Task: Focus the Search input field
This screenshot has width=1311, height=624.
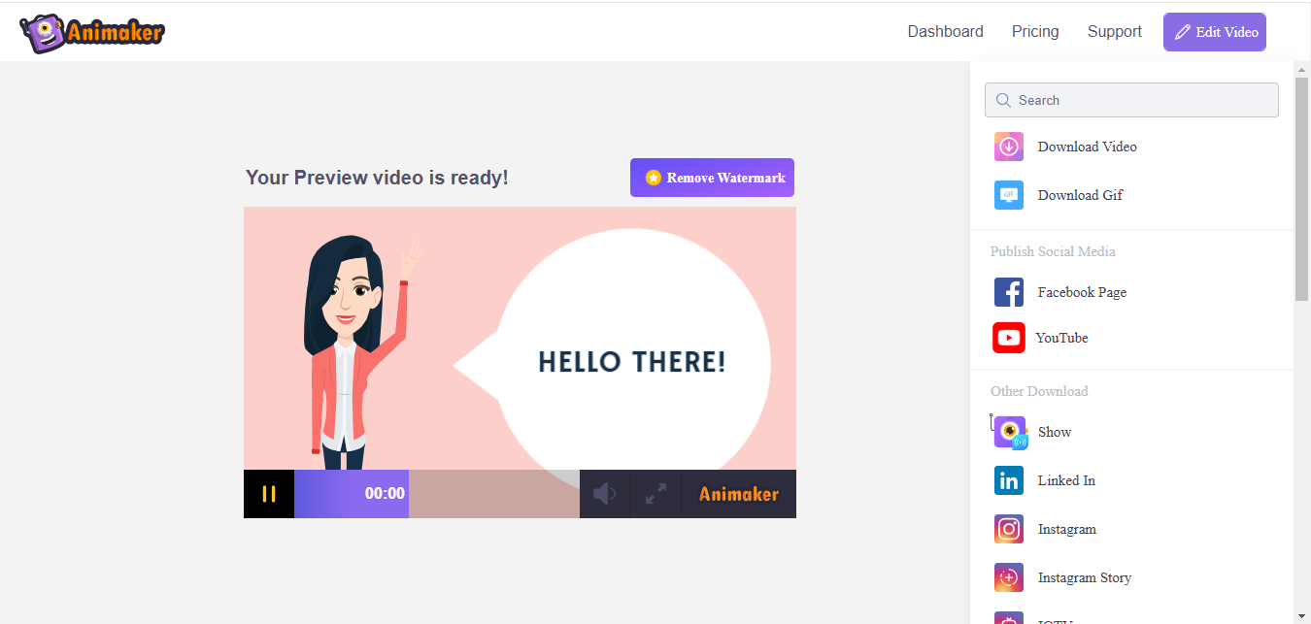Action: tap(1131, 100)
